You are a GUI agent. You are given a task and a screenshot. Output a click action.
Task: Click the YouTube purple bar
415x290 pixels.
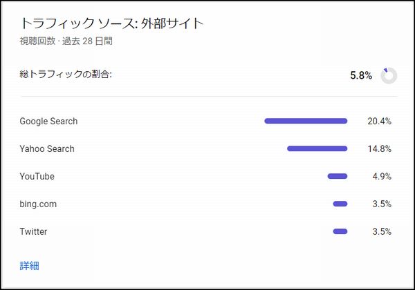[x=338, y=176]
